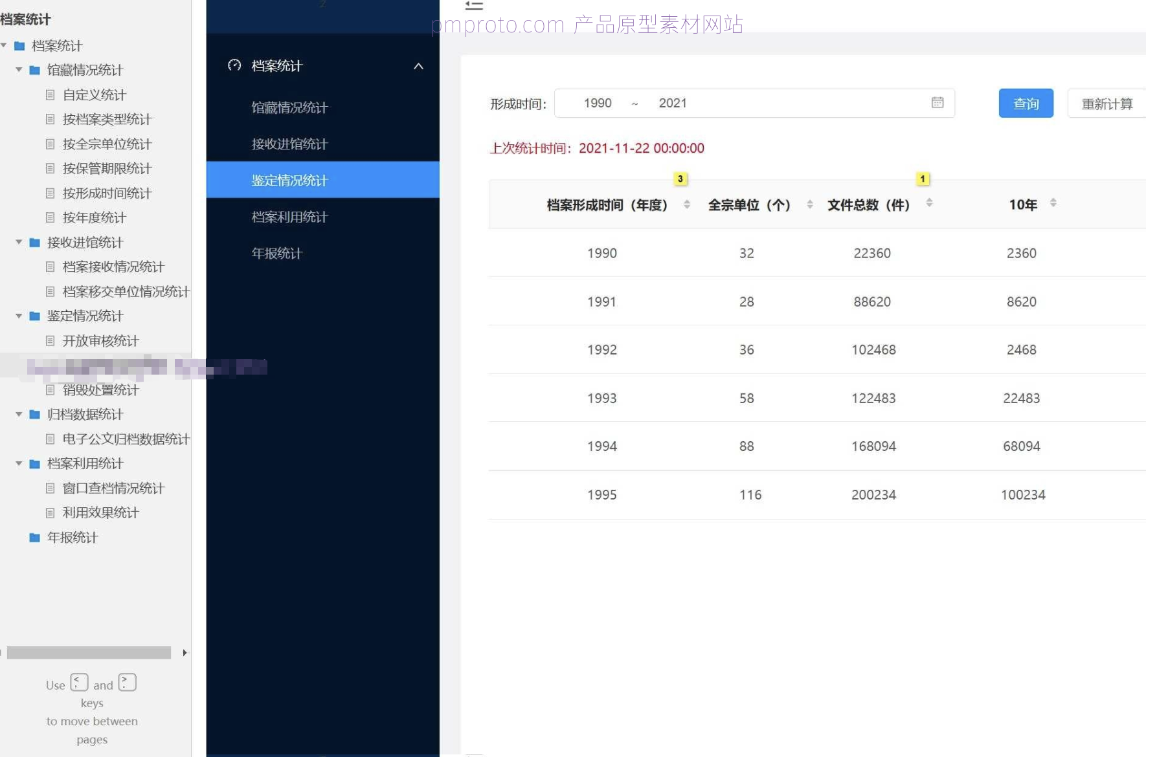Screen dimensions: 1168x757
Task: Open the 按保管期限统计 page
Action: 107,168
